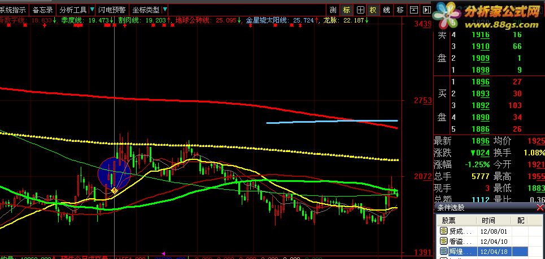Click the 金星绕太阳线 25.724 indicator label
Screen dimensions: 545x259
click(x=282, y=20)
